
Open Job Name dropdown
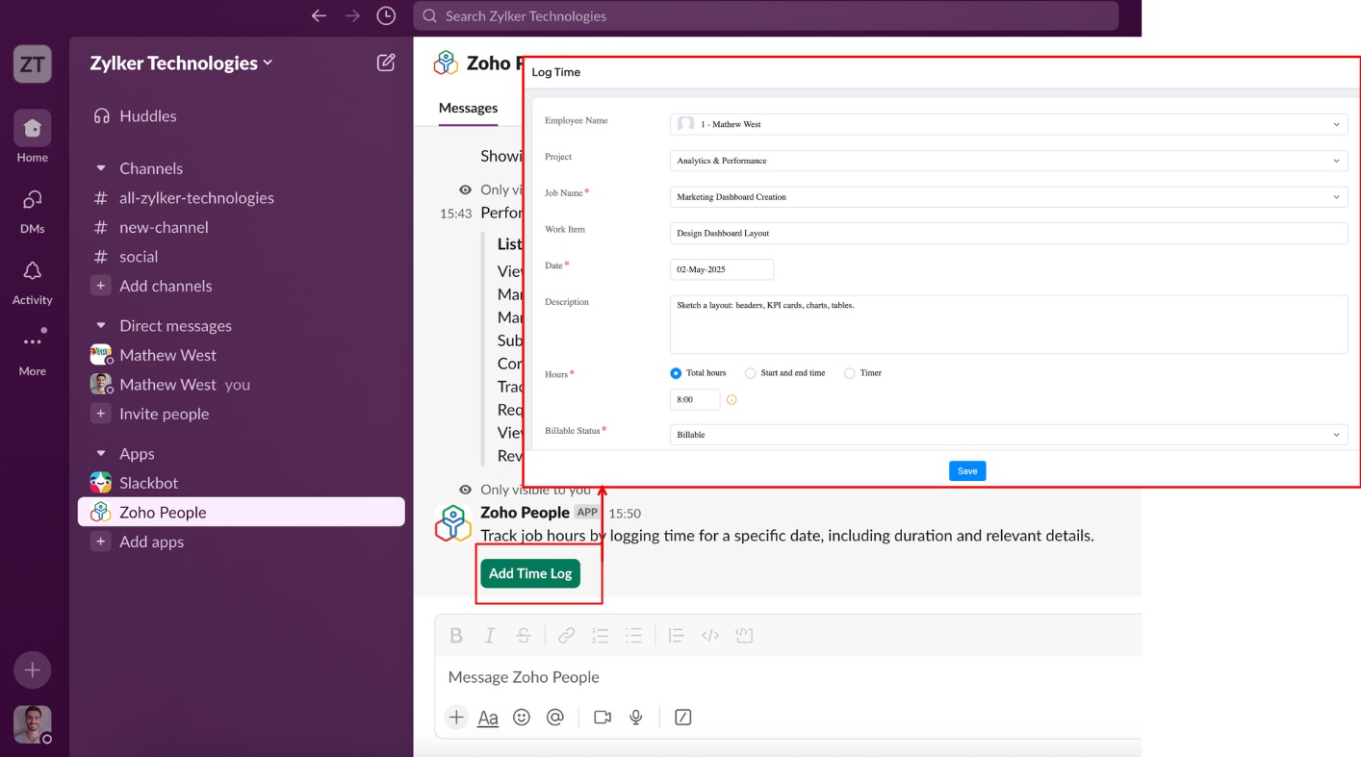(1009, 197)
